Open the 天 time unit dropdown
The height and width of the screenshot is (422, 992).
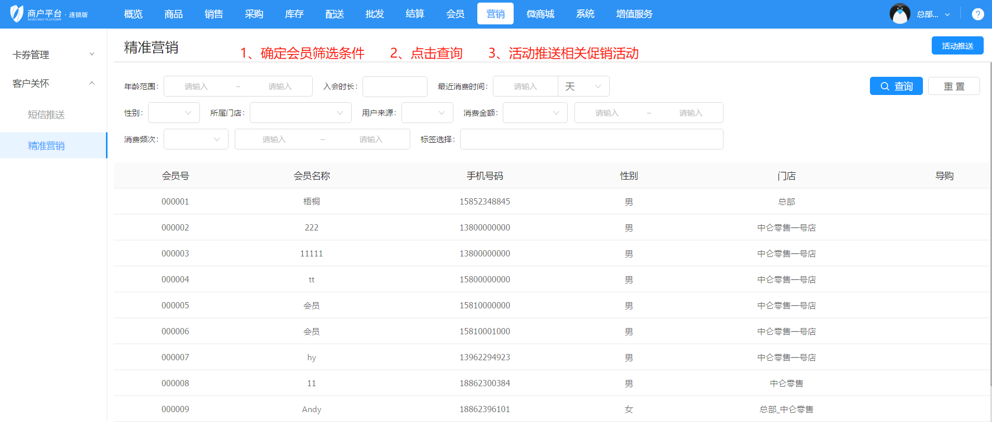coord(583,86)
